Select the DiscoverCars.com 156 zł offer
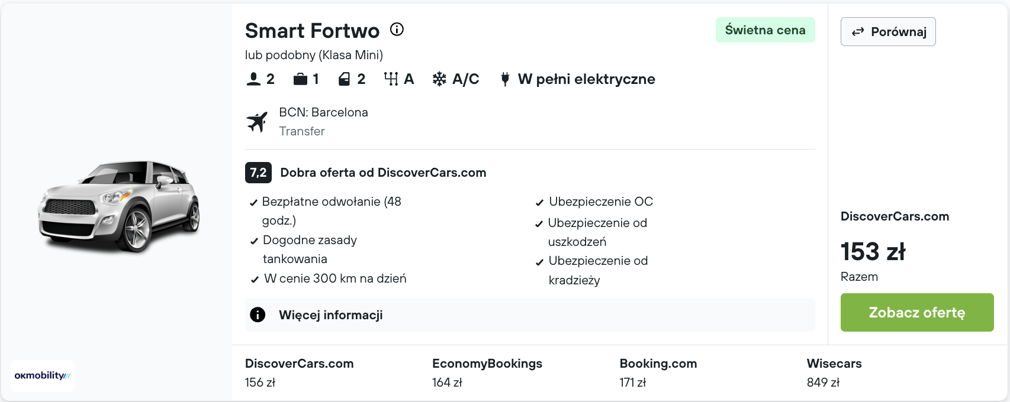 (299, 373)
